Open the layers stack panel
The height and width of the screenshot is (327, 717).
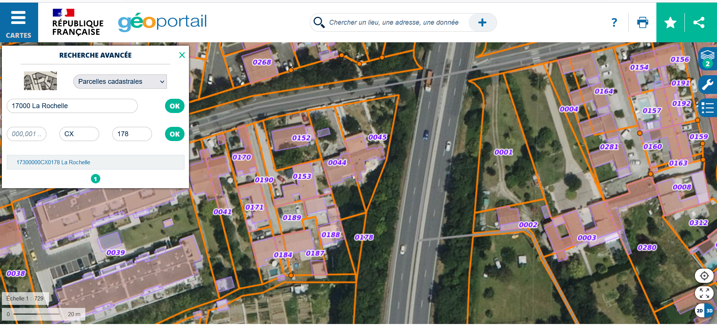coord(707,58)
